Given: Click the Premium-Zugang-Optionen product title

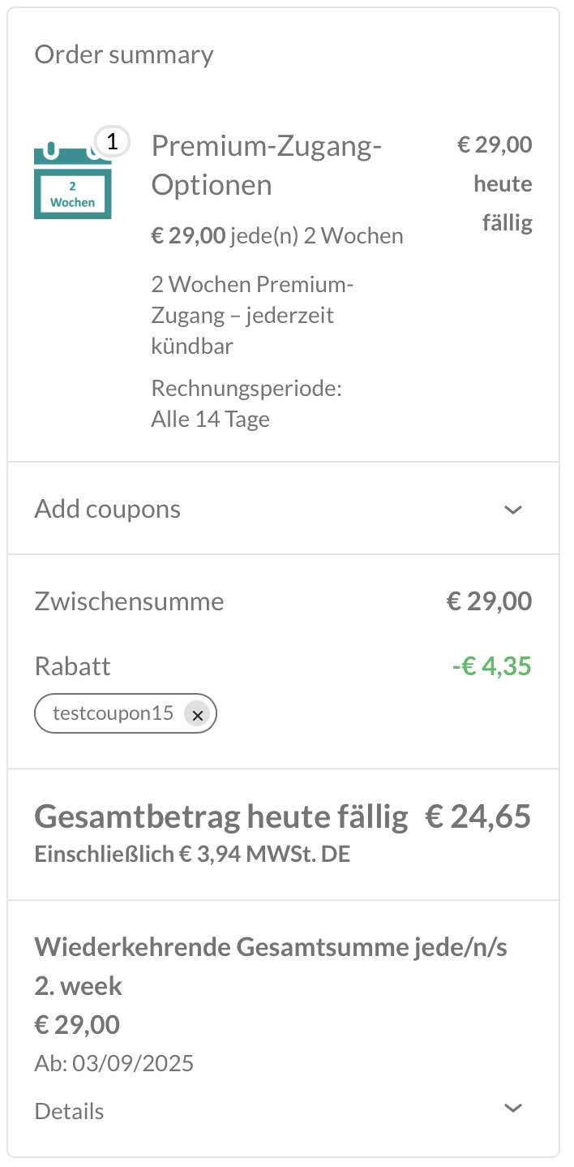Looking at the screenshot, I should 266,166.
